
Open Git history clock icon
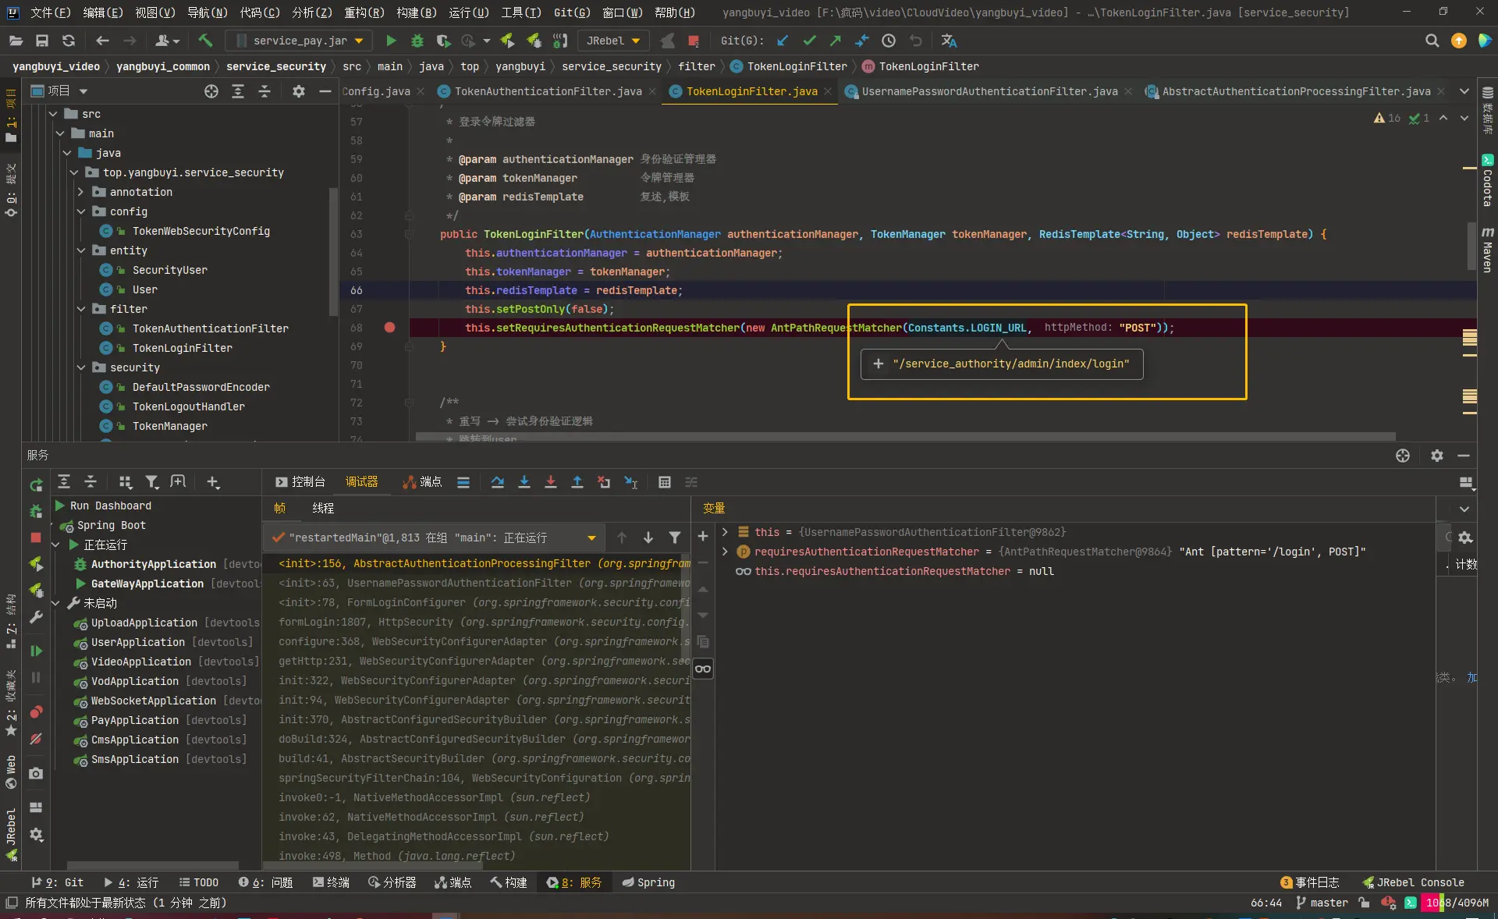coord(889,41)
